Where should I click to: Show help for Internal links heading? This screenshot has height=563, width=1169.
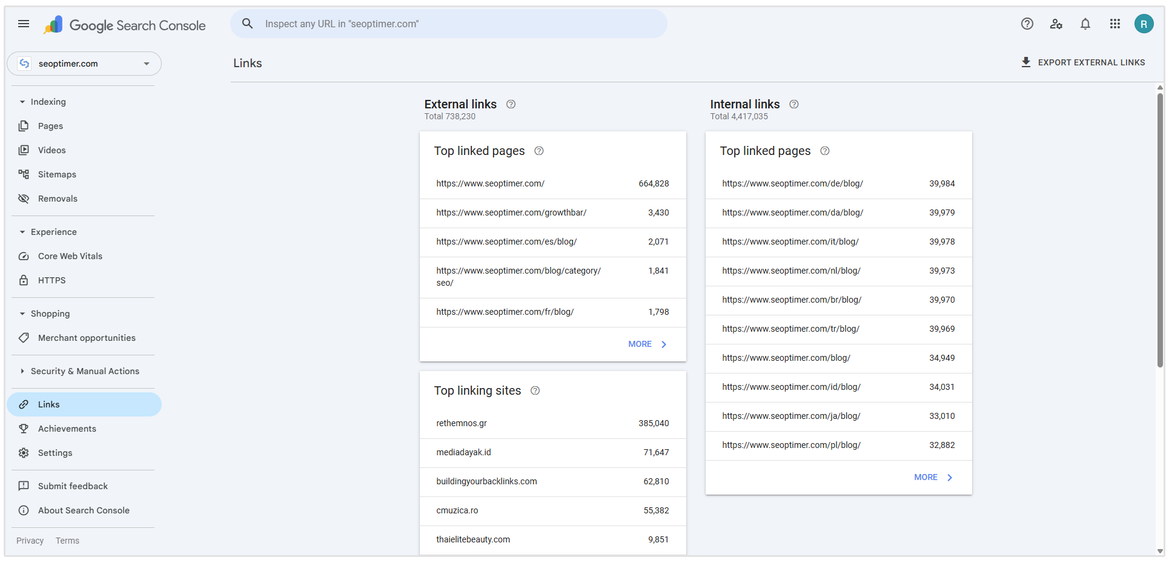[x=794, y=104]
